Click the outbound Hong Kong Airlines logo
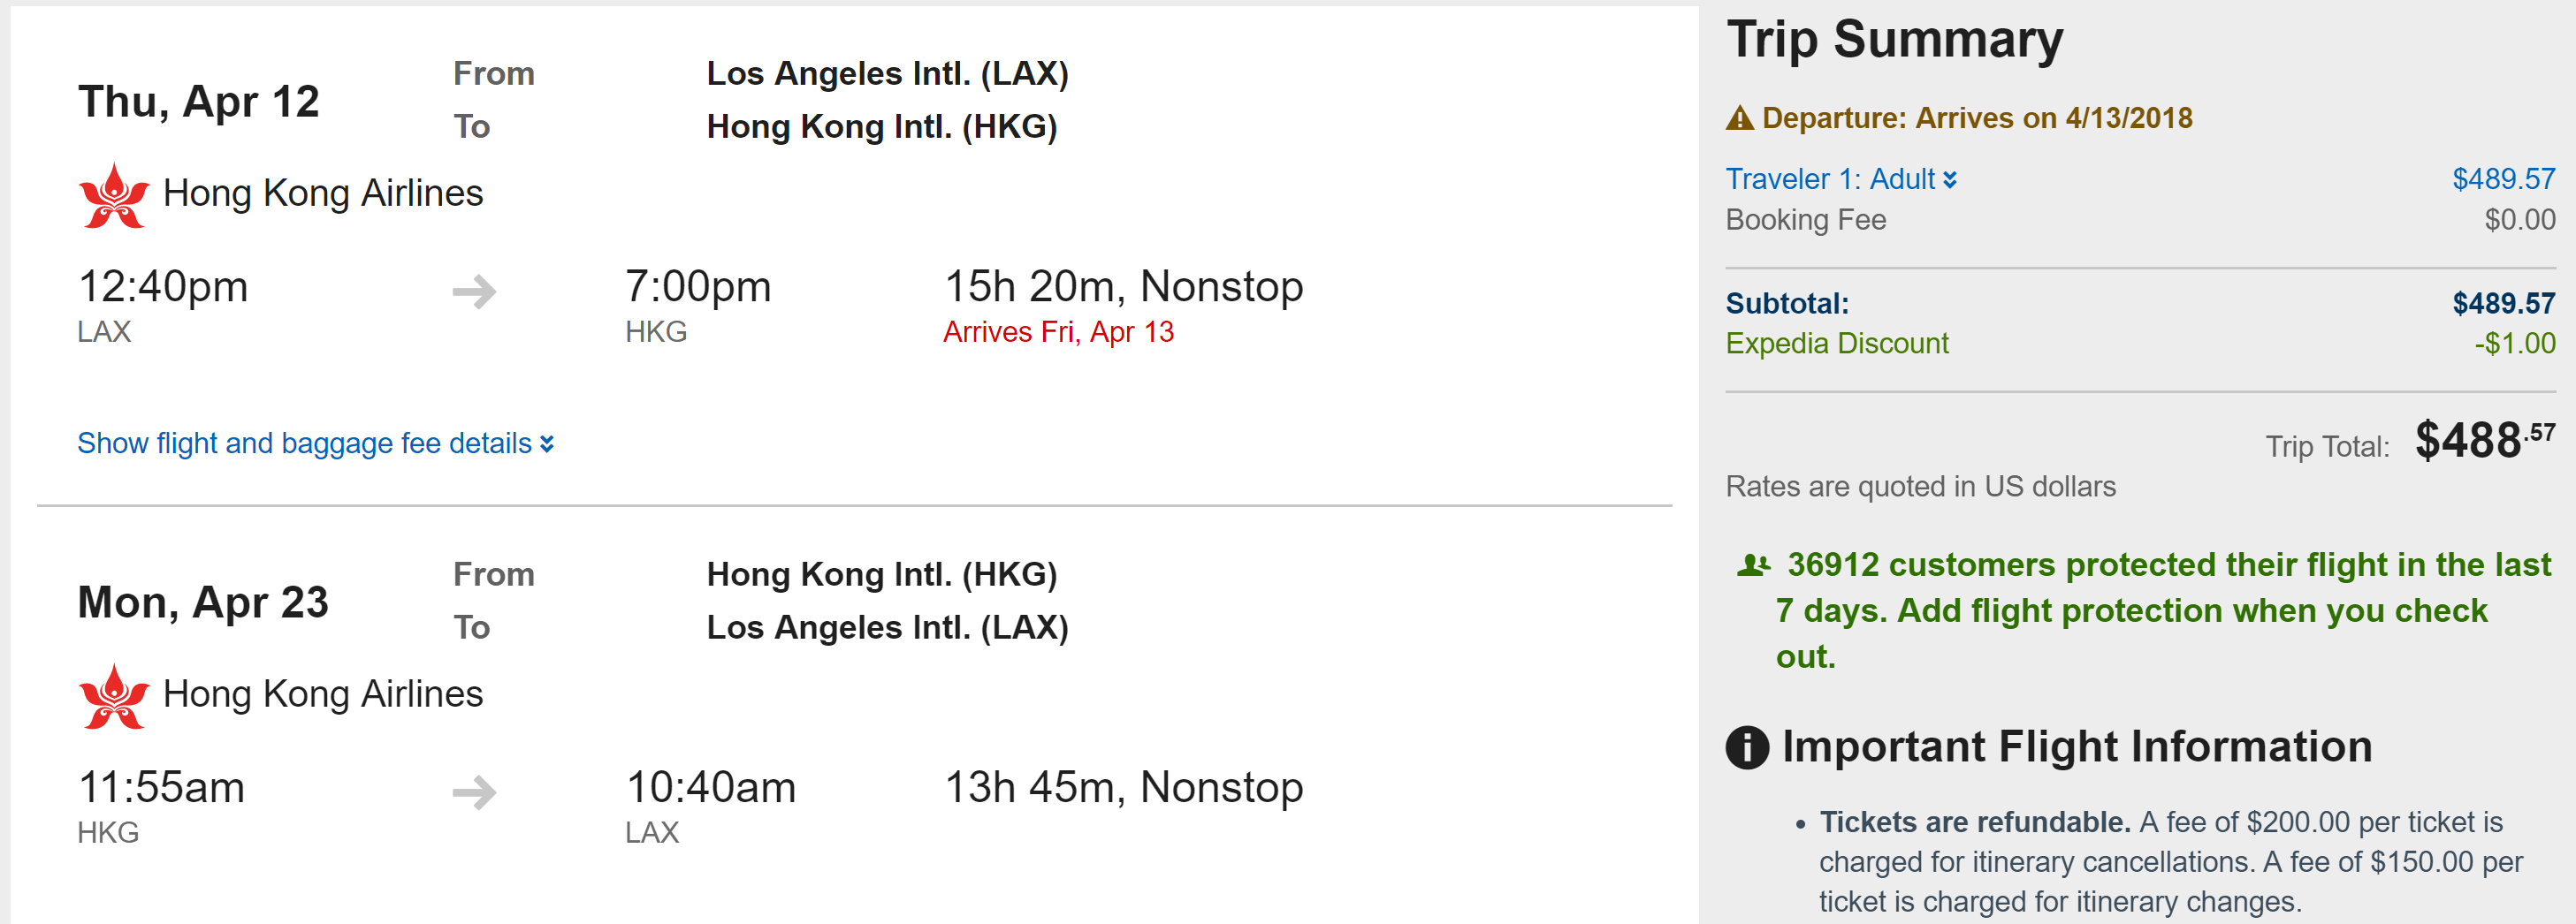2576x924 pixels. click(113, 196)
